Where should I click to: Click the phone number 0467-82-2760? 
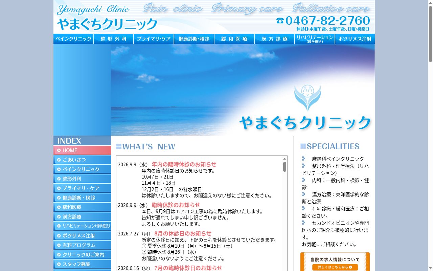click(x=328, y=21)
